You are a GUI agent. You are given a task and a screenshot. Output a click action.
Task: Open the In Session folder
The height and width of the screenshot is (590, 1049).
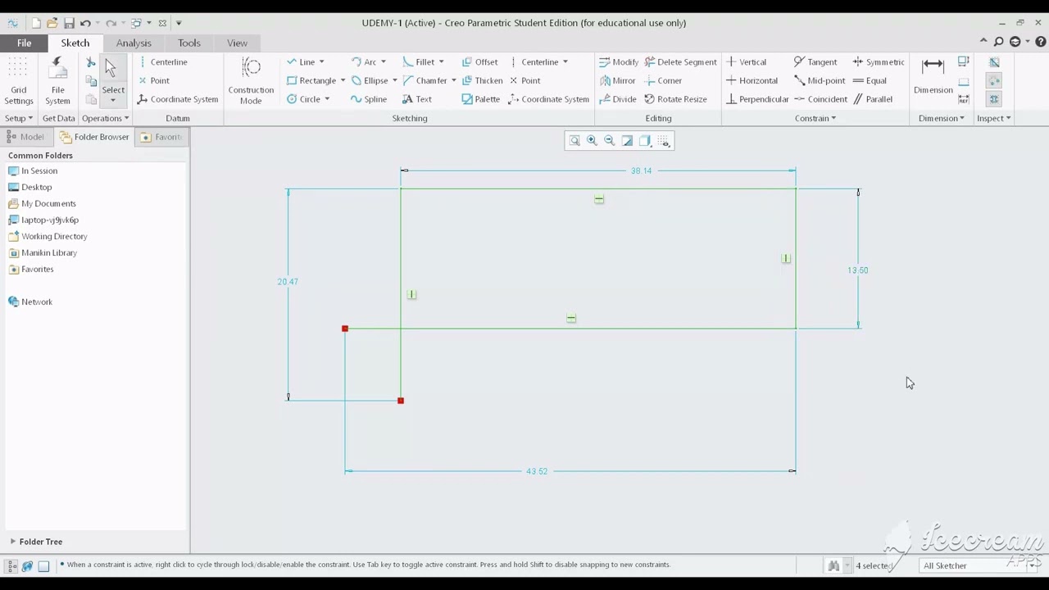pos(32,170)
